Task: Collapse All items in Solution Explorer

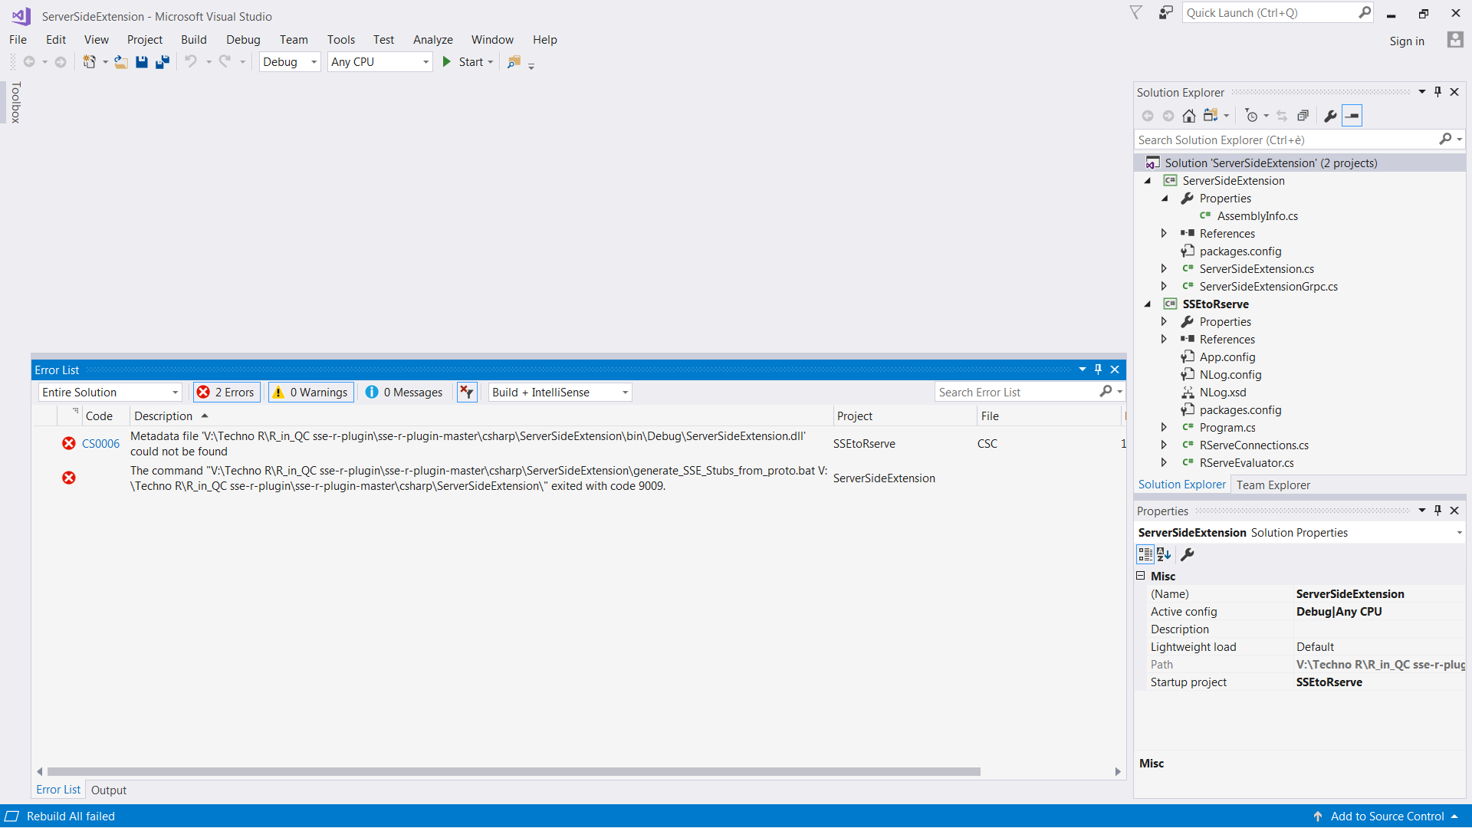Action: tap(1303, 116)
